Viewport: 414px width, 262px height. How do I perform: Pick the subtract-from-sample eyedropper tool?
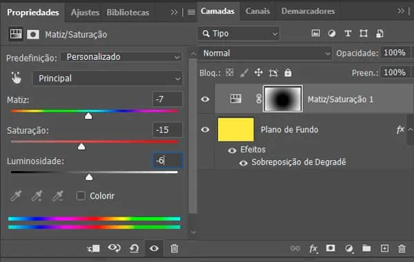point(57,196)
